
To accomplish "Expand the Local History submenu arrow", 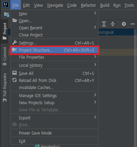I will (x=95, y=65).
